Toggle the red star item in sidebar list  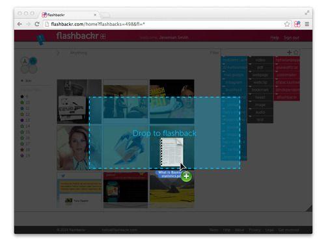point(22,149)
